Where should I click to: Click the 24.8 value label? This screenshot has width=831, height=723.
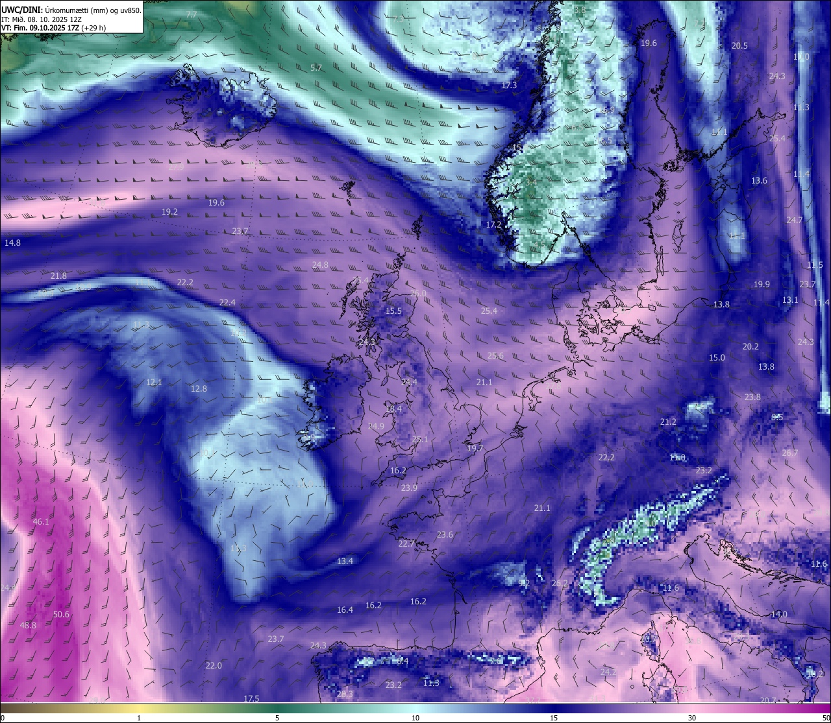click(x=320, y=265)
